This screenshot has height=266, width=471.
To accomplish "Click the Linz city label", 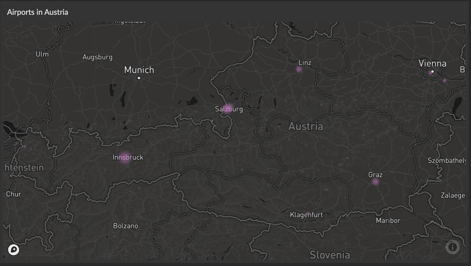I will 305,63.
